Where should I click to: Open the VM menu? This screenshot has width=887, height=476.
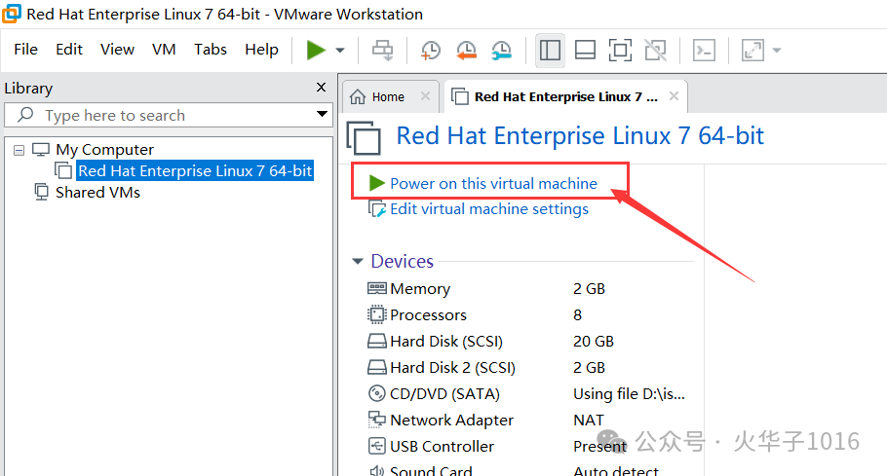[164, 50]
